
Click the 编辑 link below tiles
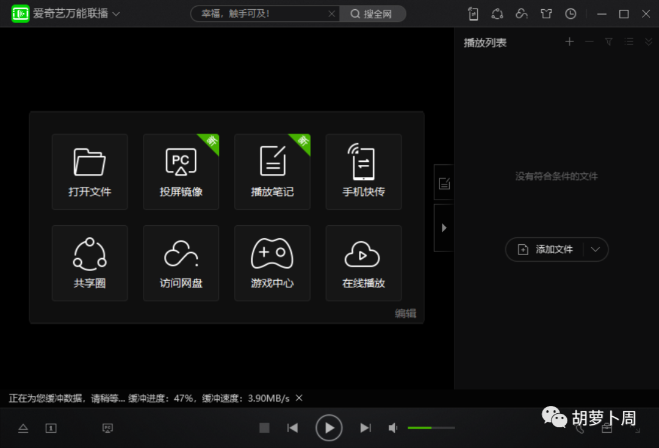click(x=406, y=313)
